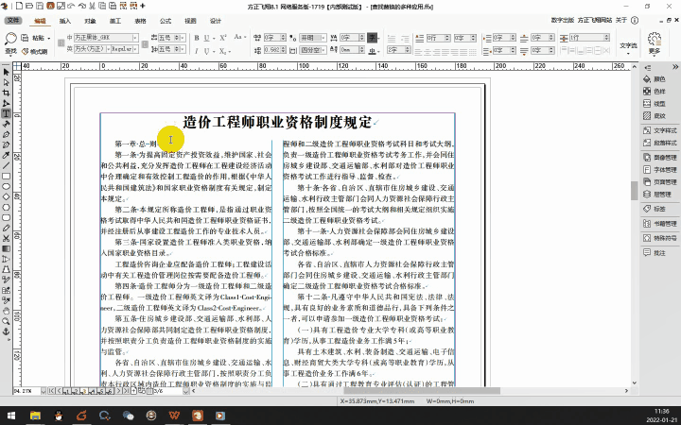This screenshot has height=425, width=681.
Task: Open the 色样 swatches panel
Action: coord(655,92)
